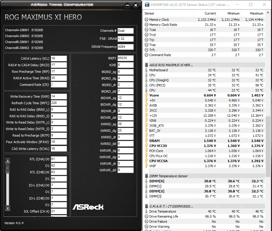Screen dimensions: 272x231
Task: Click the VTT voltage lightning icon
Action: (147, 136)
